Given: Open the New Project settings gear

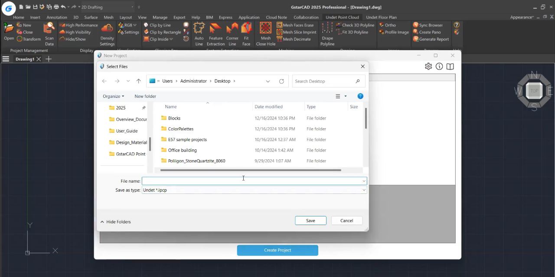Looking at the screenshot, I should coord(428,66).
